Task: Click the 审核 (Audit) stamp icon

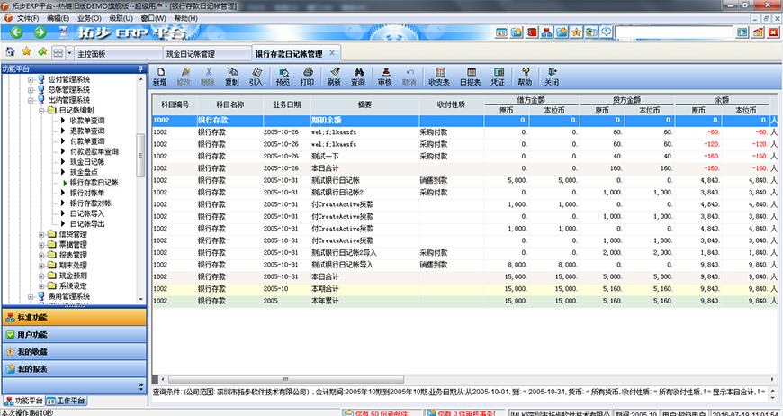Action: [385, 76]
